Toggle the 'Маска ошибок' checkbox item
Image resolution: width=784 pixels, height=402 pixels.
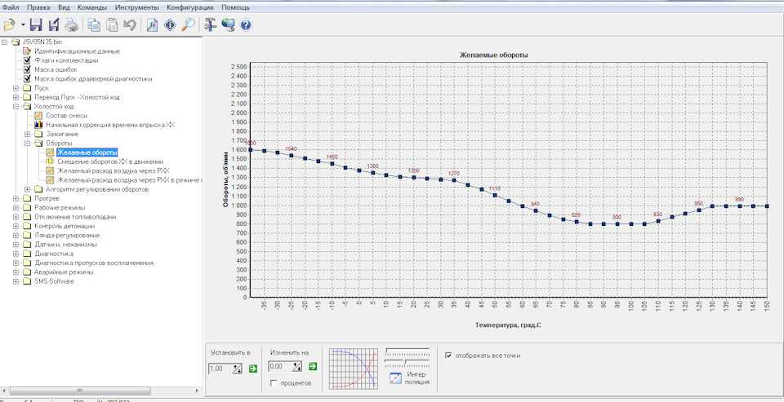click(28, 69)
